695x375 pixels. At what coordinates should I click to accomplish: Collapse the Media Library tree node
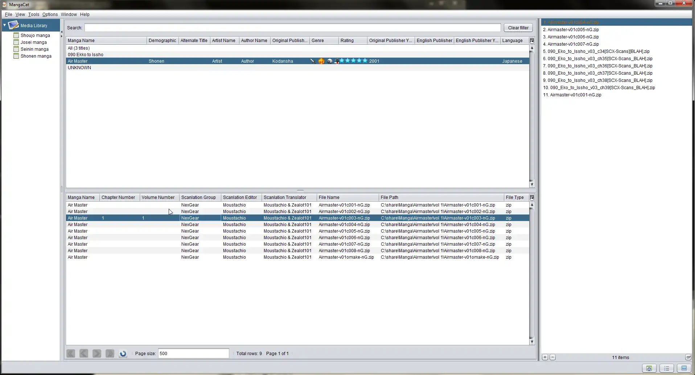[x=5, y=25]
